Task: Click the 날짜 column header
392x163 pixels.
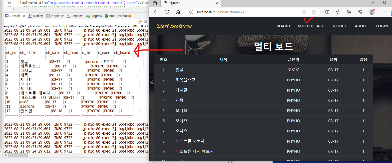Action: tap(333, 59)
